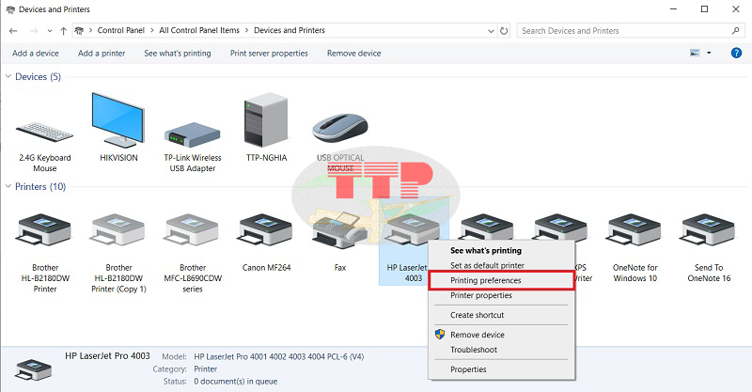Click the blue Help question mark icon

point(736,54)
